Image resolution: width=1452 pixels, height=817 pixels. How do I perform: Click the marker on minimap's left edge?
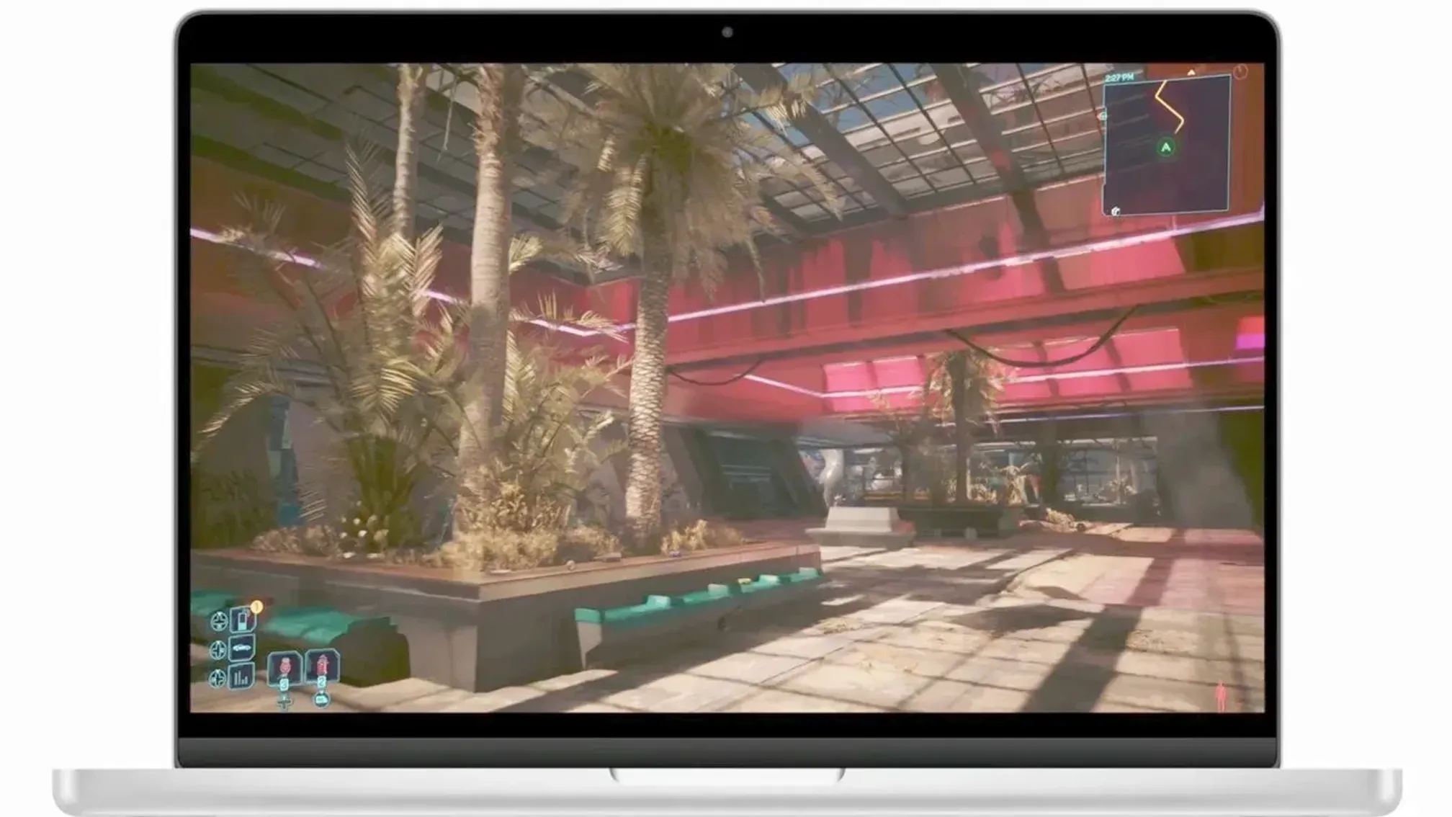pos(1103,115)
